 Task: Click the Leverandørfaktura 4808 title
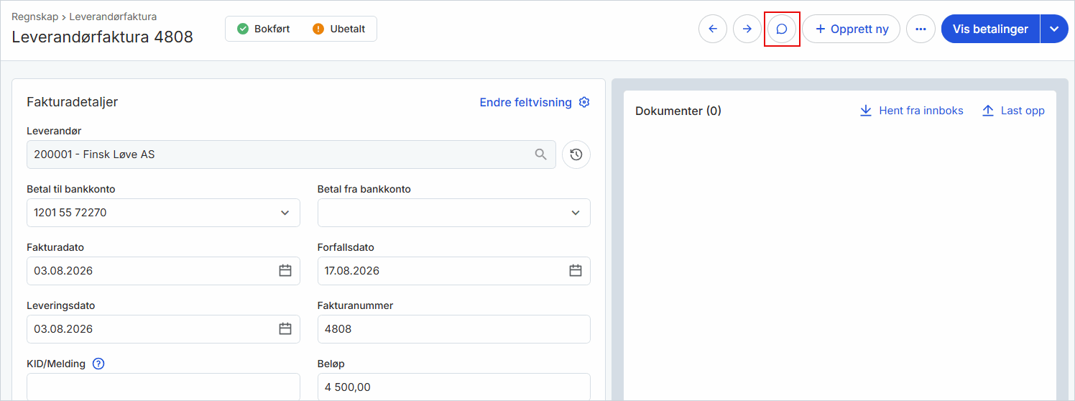[x=102, y=37]
